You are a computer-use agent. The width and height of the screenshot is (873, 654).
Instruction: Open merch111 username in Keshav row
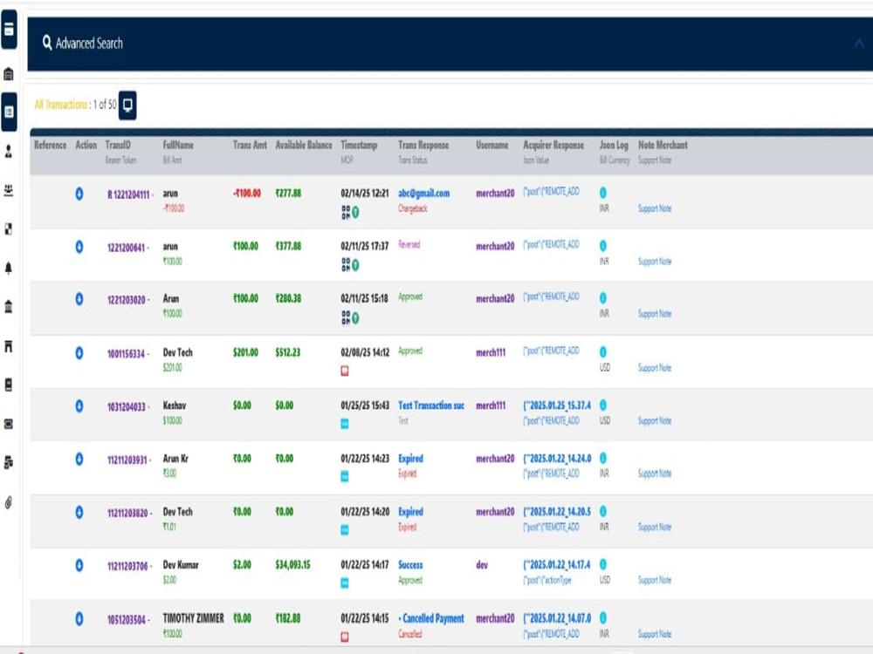pos(491,405)
